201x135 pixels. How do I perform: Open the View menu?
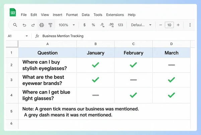45,15
